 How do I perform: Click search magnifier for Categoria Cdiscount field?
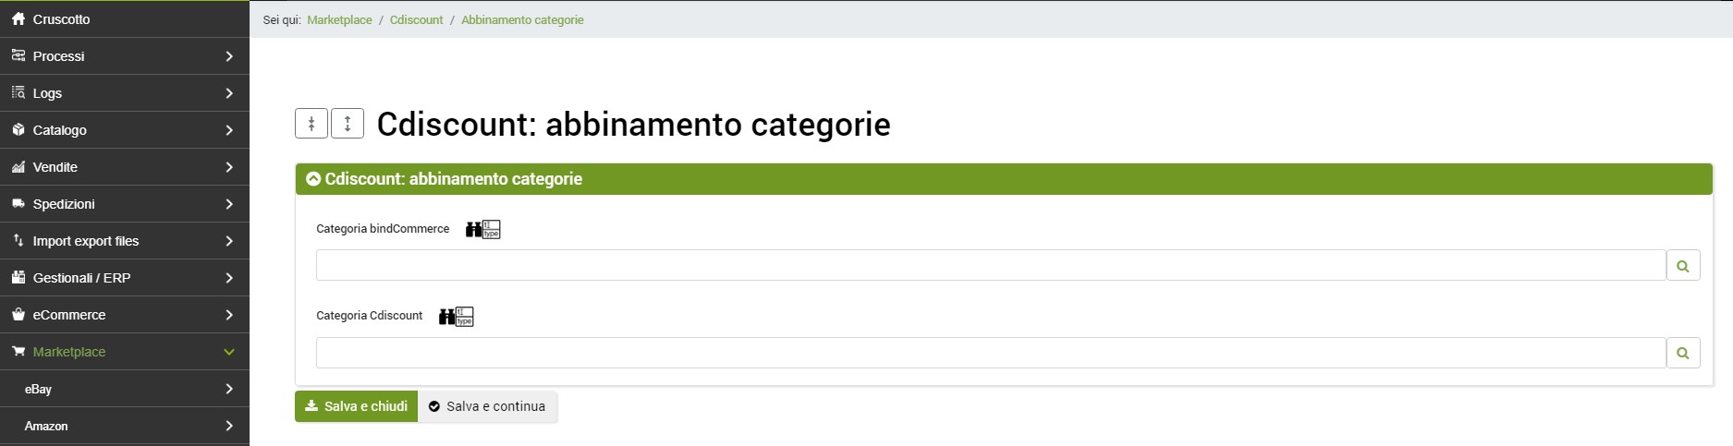1682,353
